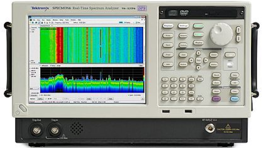Open the Run menu on screen

(x=43, y=20)
